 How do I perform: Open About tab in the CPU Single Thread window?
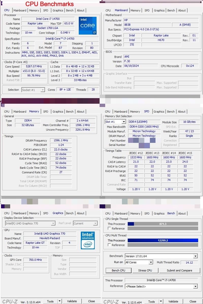click(182, 214)
